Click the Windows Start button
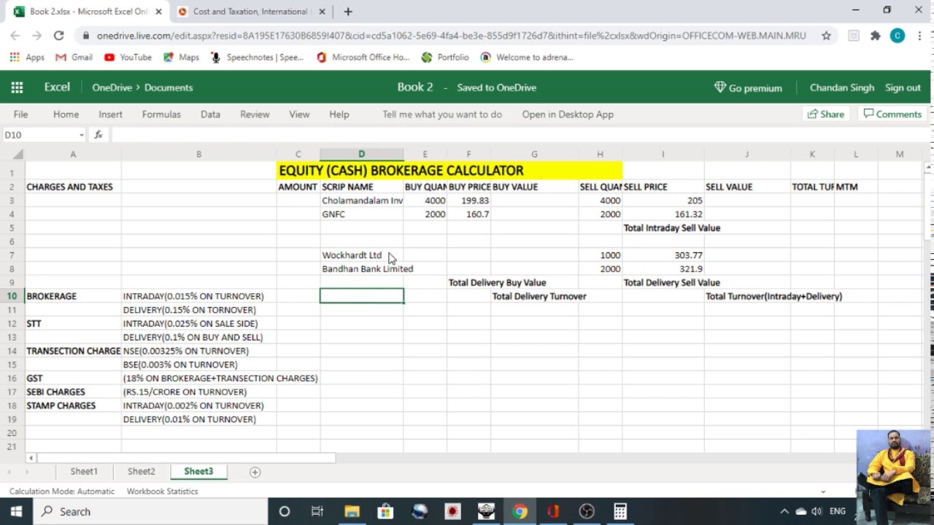 click(x=16, y=511)
